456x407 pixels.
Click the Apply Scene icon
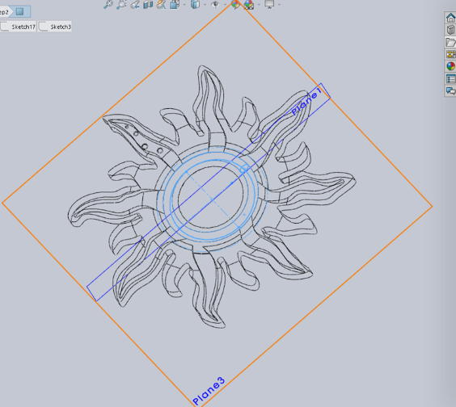tap(249, 4)
